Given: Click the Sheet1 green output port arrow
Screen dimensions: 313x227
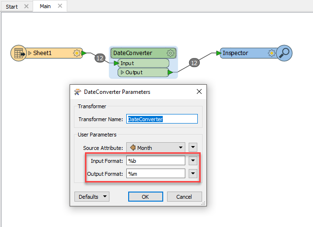Looking at the screenshot, I should pos(84,53).
